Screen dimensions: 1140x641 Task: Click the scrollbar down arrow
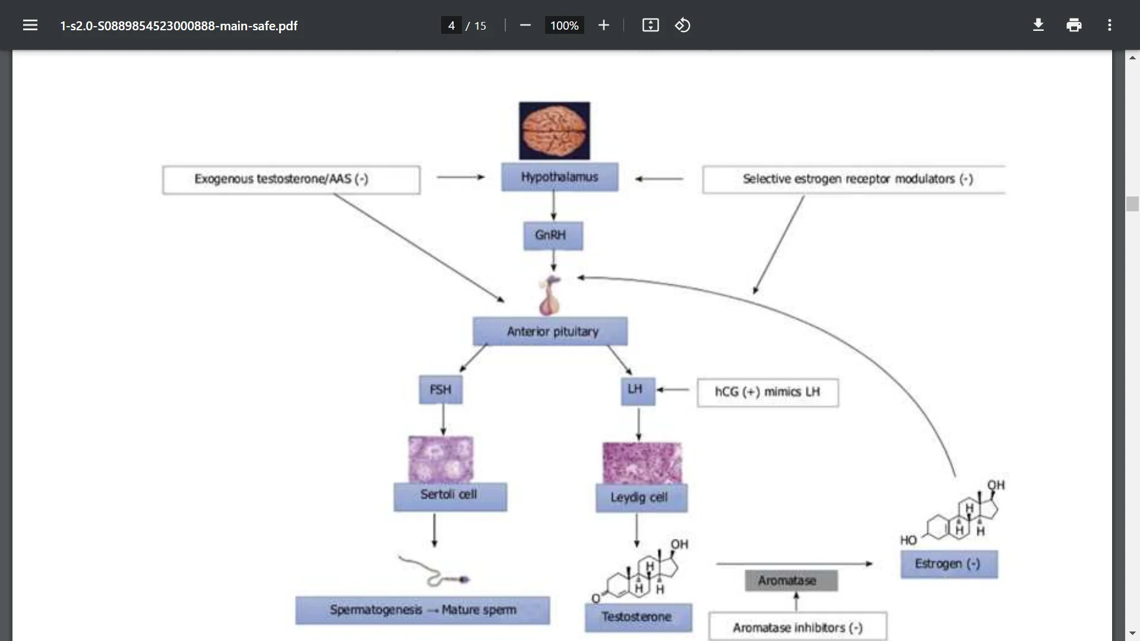(x=1132, y=633)
